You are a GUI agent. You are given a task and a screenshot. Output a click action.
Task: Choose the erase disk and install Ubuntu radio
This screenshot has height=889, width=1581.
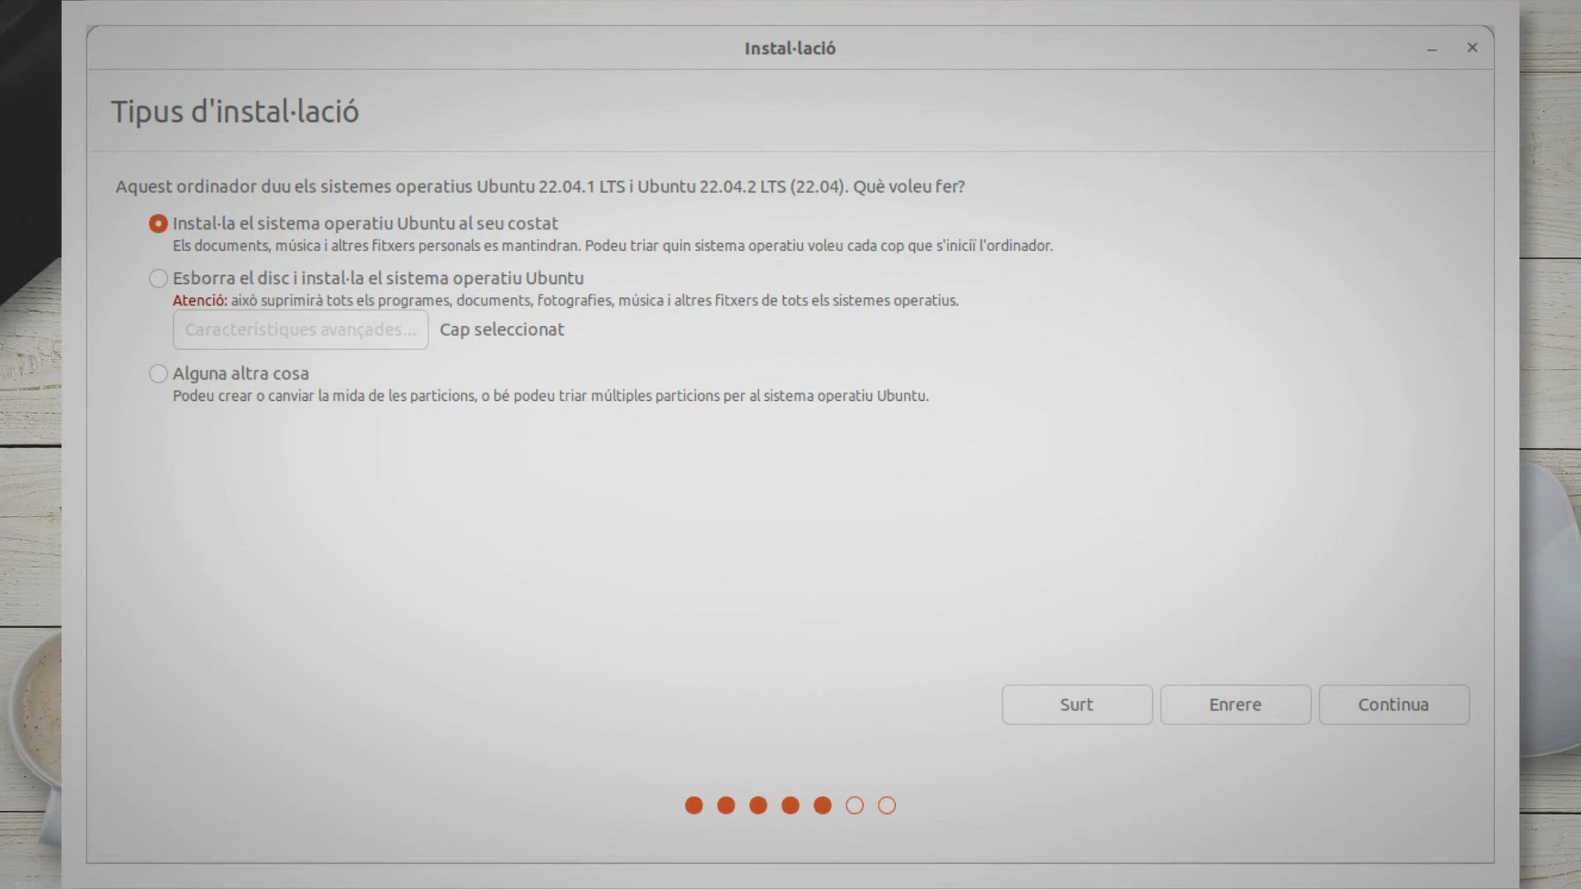(x=158, y=278)
